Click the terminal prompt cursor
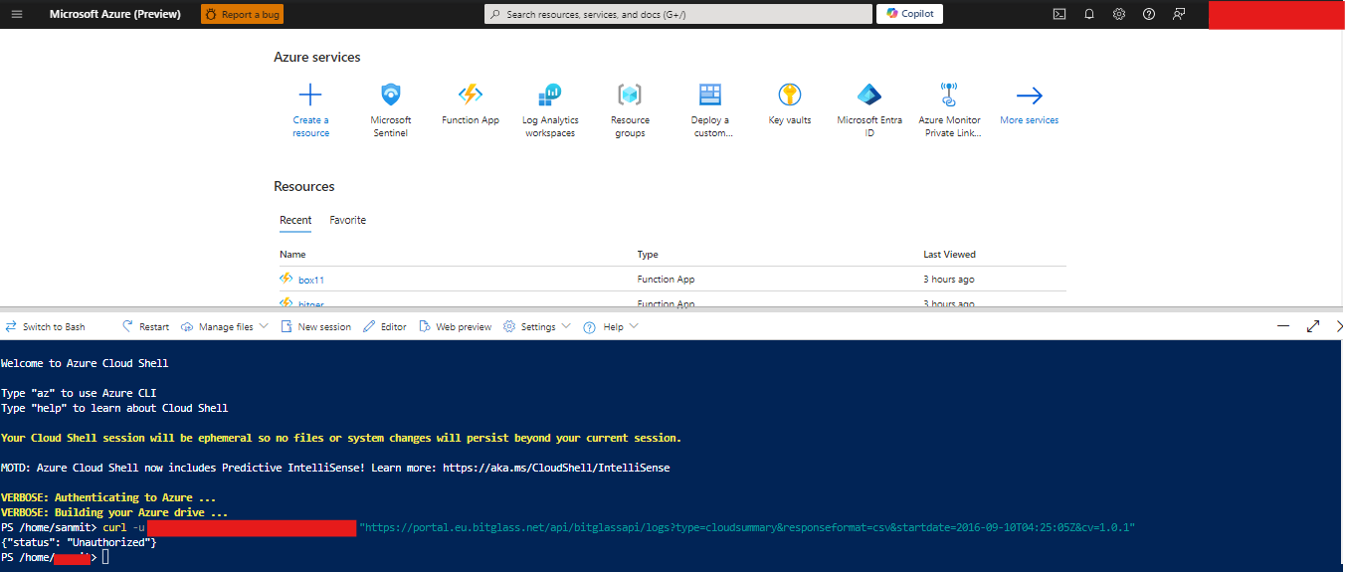1345x572 pixels. [105, 557]
